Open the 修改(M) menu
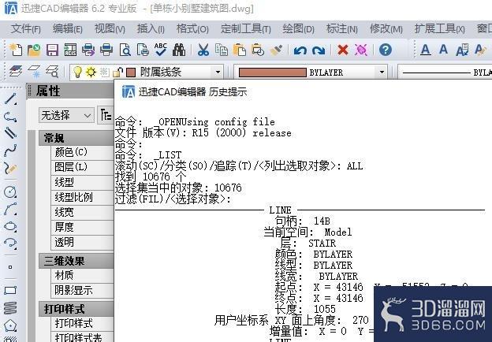492x342 pixels. tap(386, 29)
